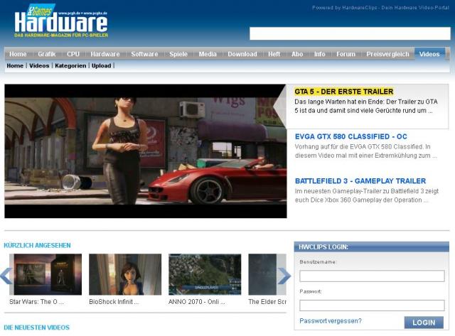Open the Abo navigation item

coord(297,54)
